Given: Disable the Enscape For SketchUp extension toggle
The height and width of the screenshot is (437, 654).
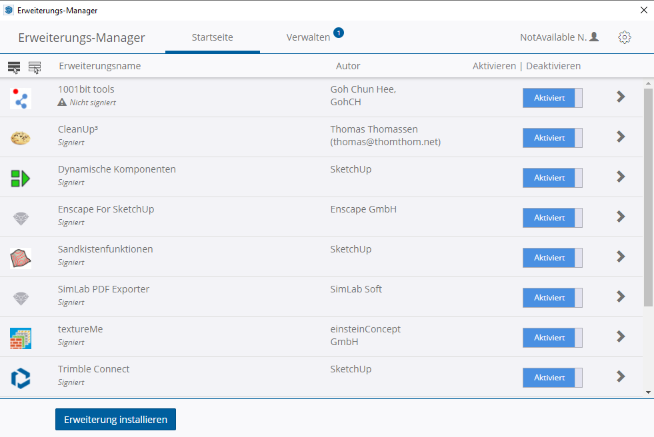Looking at the screenshot, I should coord(552,218).
